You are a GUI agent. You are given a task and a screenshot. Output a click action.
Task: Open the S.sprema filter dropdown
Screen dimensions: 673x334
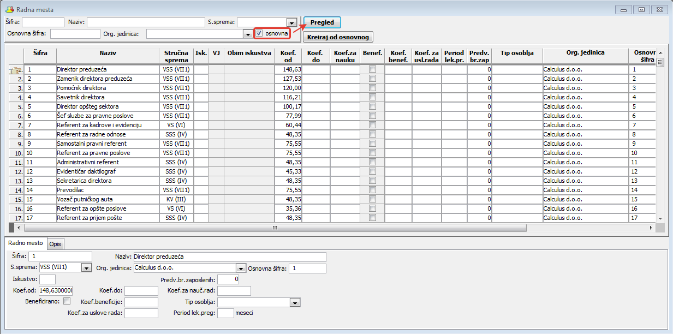291,22
